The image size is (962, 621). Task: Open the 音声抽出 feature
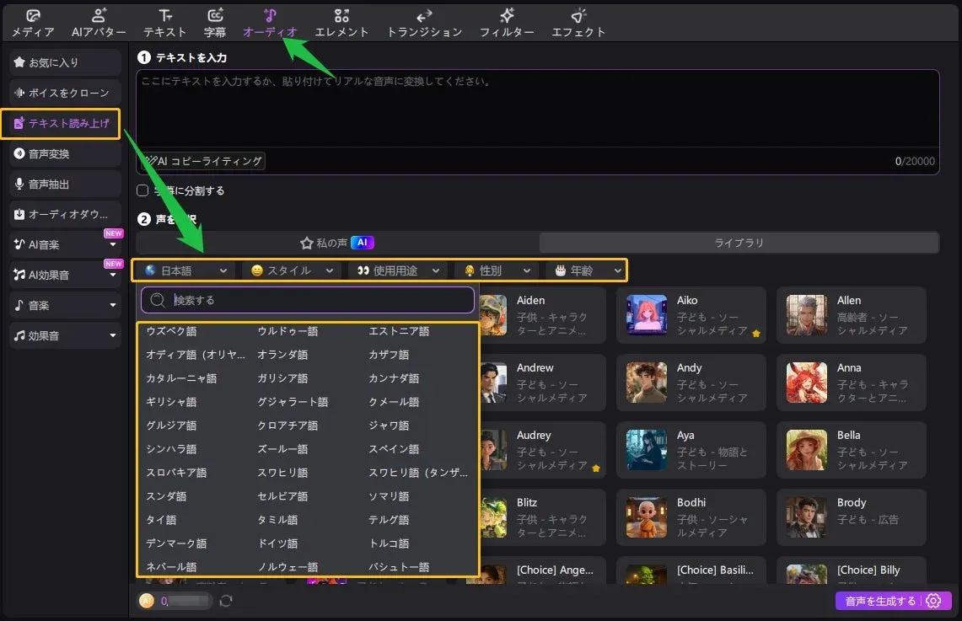pyautogui.click(x=62, y=184)
